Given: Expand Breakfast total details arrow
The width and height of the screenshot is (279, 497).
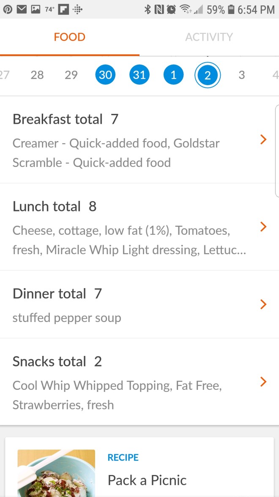Looking at the screenshot, I should (x=263, y=139).
